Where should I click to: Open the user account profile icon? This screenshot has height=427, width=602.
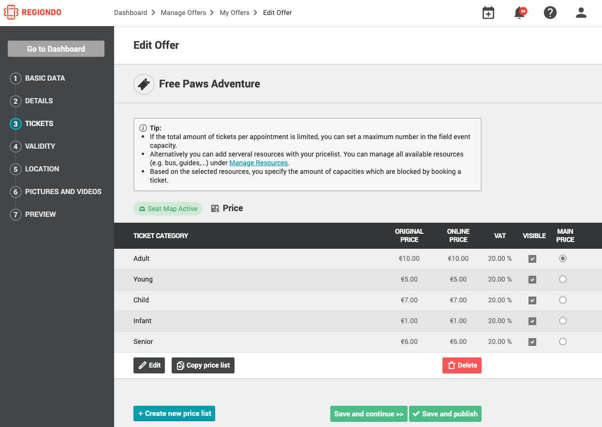coord(581,13)
